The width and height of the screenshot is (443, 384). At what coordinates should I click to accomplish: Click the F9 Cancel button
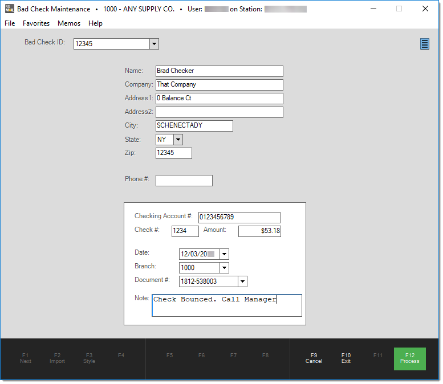pyautogui.click(x=314, y=358)
